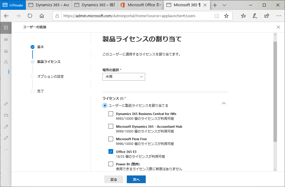
Task: Check the Microsoft Flow Free license
Action: coord(111,139)
